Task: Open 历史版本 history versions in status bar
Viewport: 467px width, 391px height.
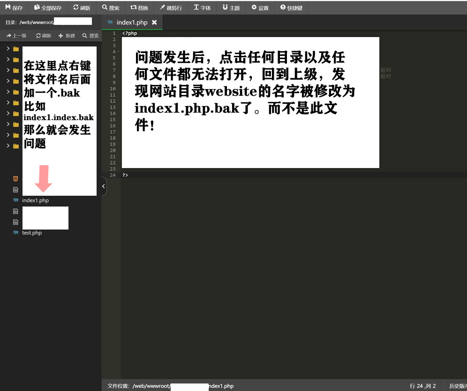Action: pos(458,386)
